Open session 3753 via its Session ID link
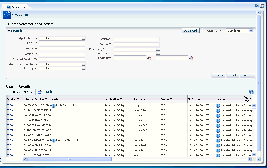 [x=9, y=140]
